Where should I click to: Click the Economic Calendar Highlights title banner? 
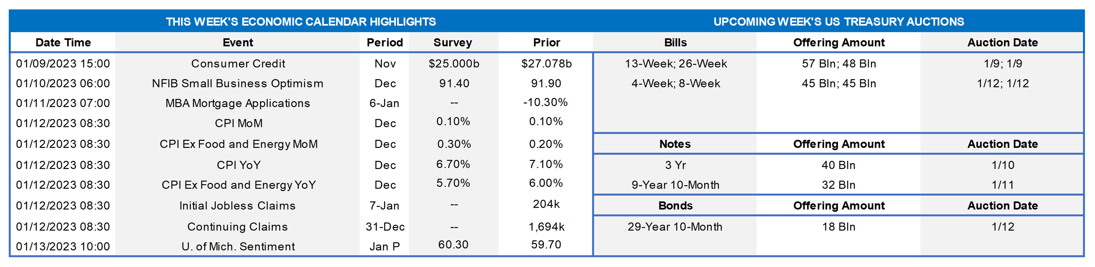(x=300, y=22)
